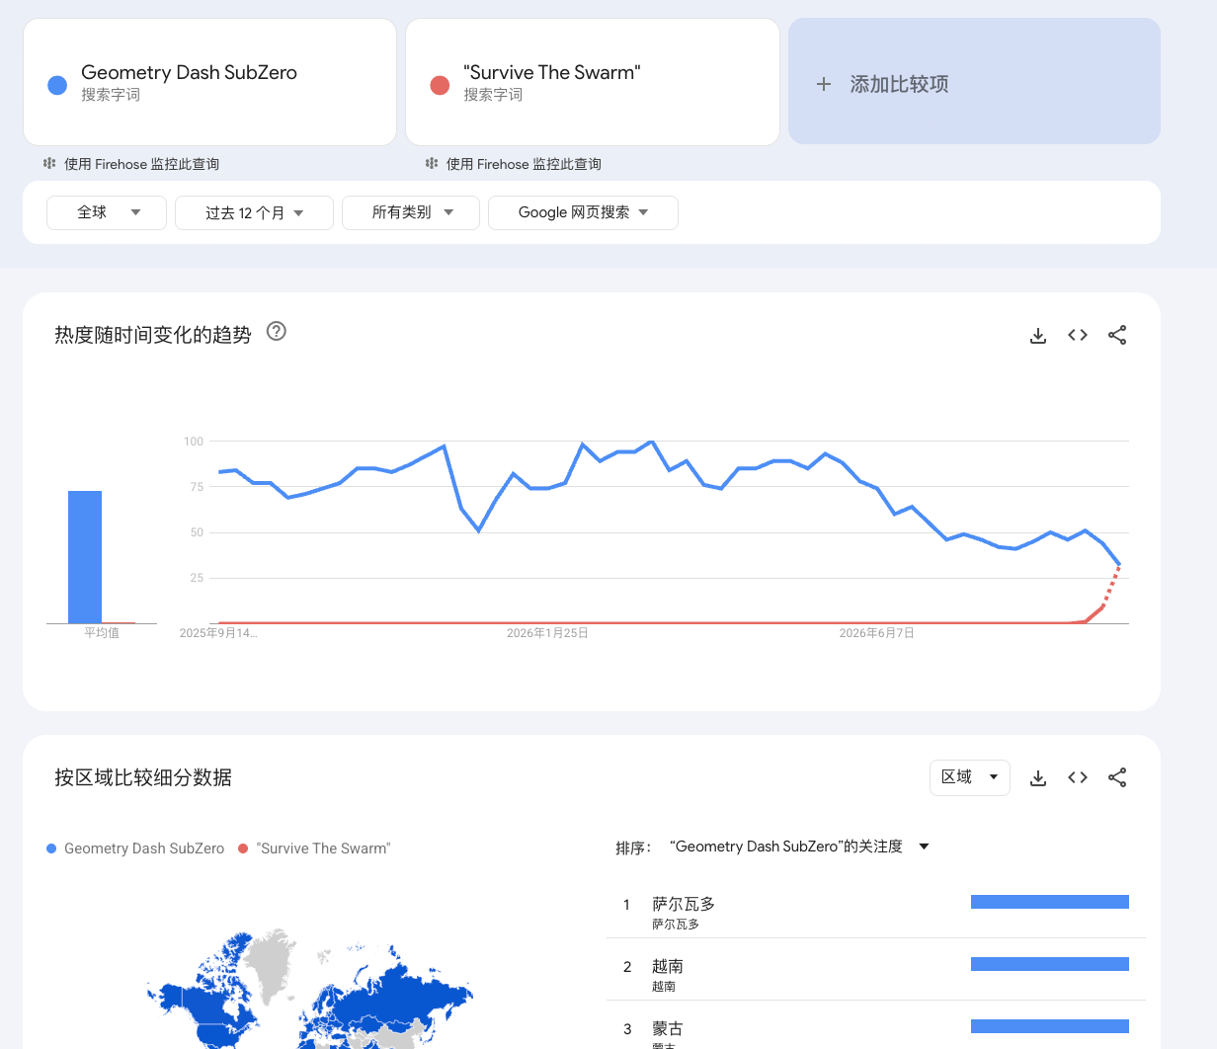This screenshot has height=1049, width=1217.
Task: Open the 过去 12 个月 time range dropdown
Action: (x=254, y=212)
